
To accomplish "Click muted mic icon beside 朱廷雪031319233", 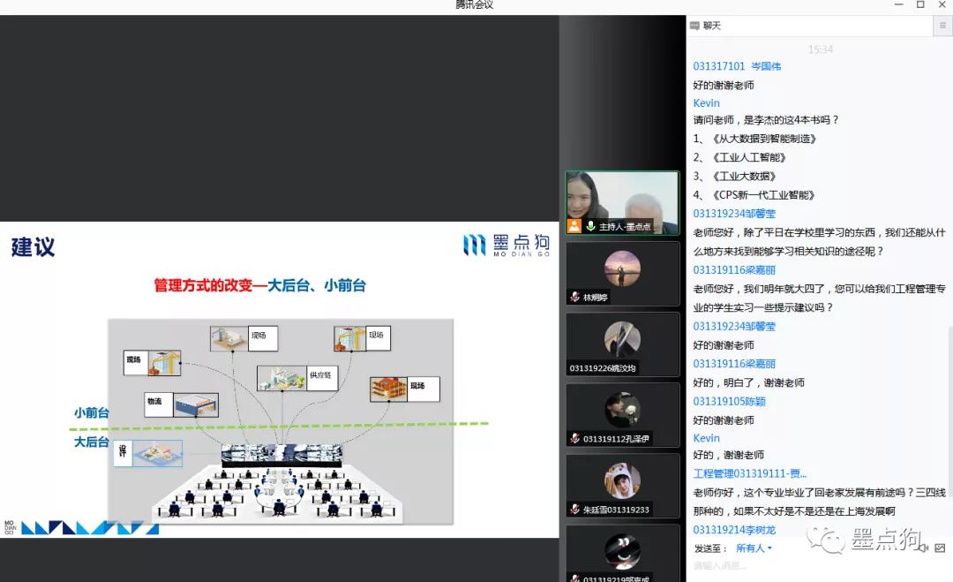I will 574,510.
